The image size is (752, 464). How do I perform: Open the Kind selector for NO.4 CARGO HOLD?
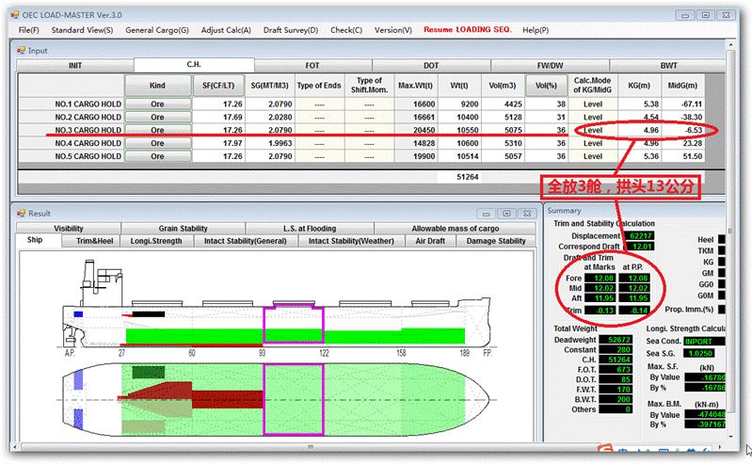[158, 143]
